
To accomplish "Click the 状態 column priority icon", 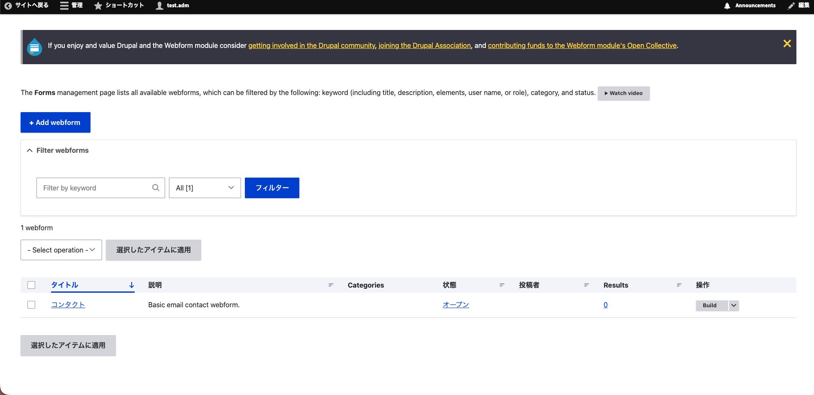I will pos(502,285).
